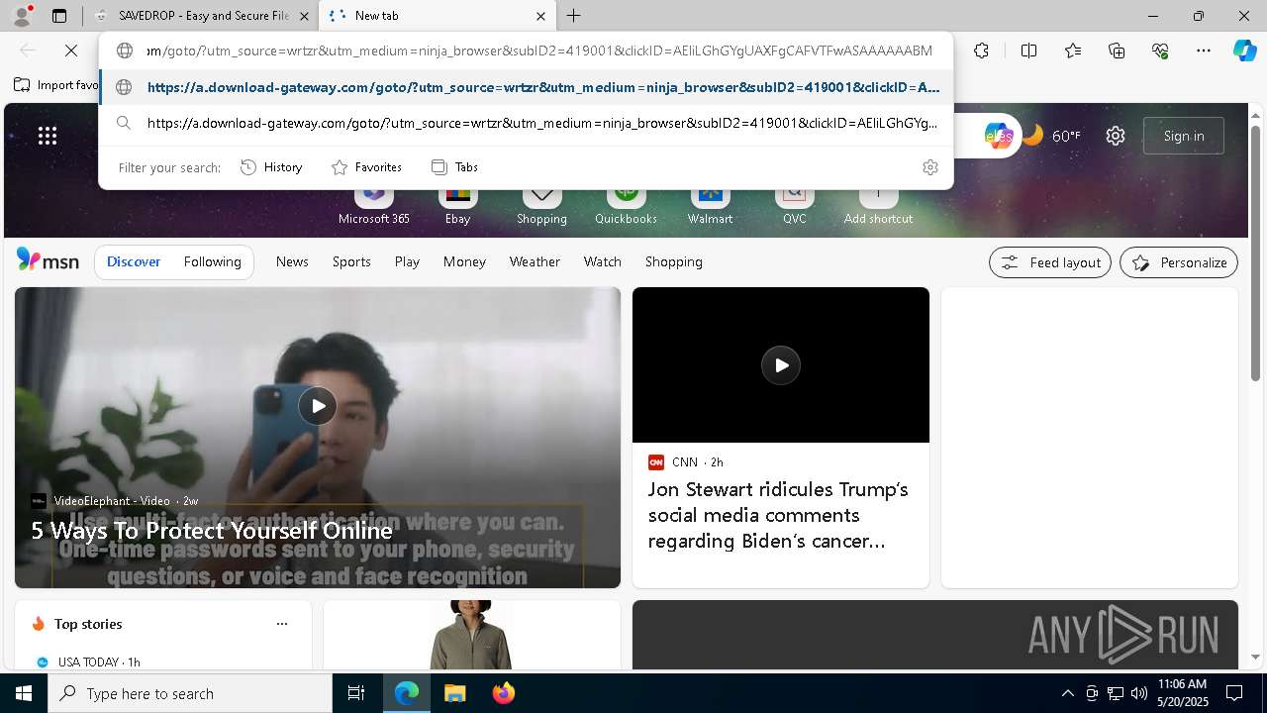Open Collections icon
Screen dimensions: 1267x713
[1117, 51]
